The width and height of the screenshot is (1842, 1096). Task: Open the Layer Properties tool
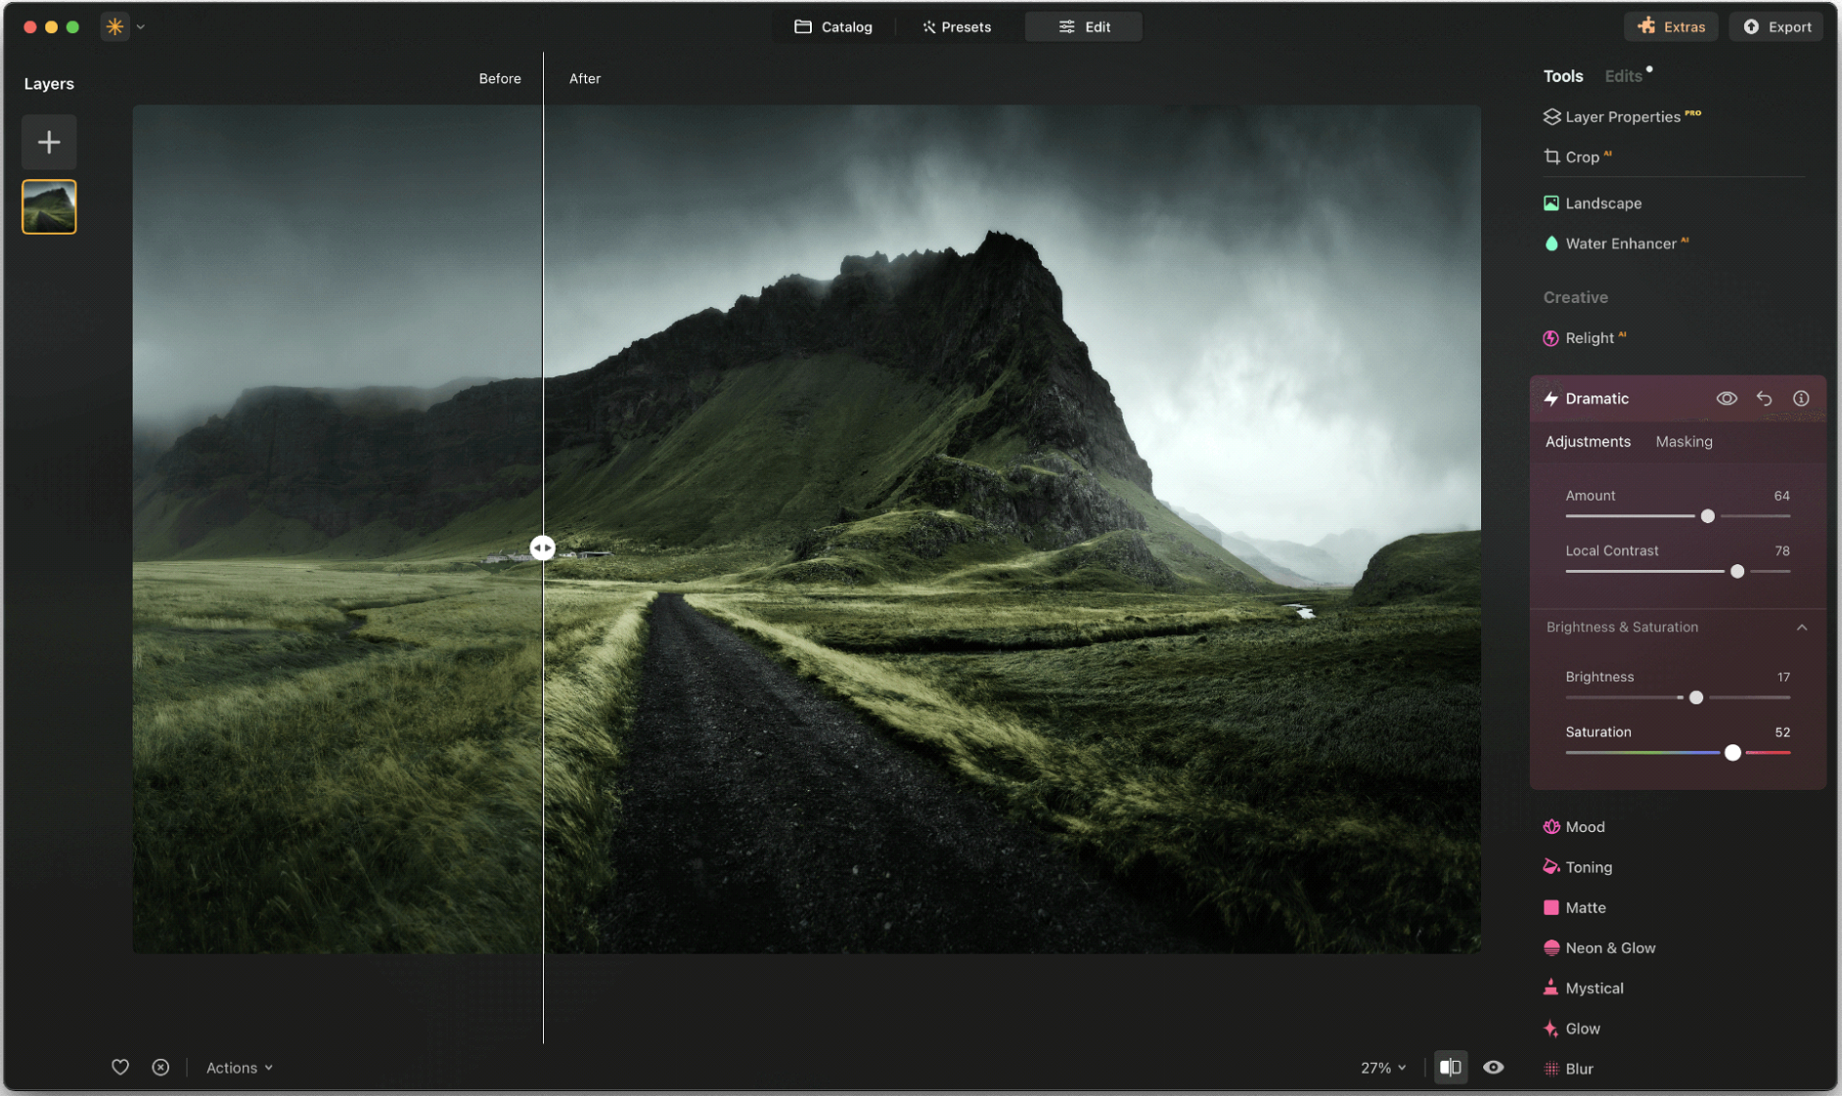tap(1622, 116)
